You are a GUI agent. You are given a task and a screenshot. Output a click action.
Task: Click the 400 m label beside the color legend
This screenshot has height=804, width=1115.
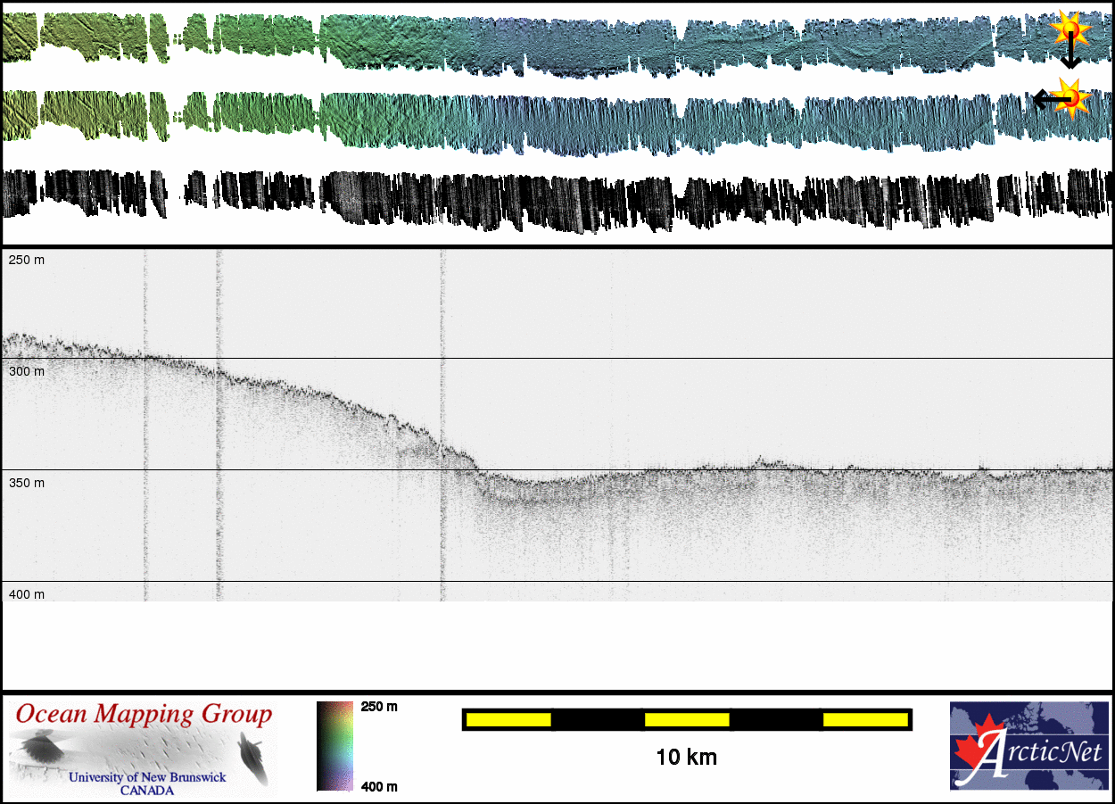tap(379, 786)
